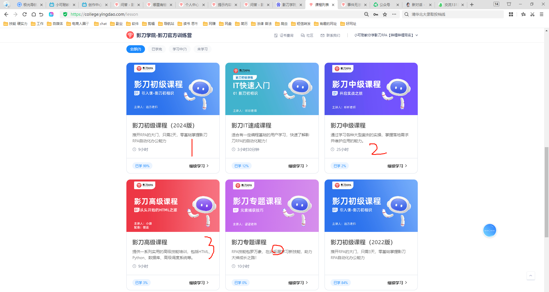This screenshot has height=292, width=549.
Task: Open the 爬虫 bookmark folder
Action: coord(281,24)
